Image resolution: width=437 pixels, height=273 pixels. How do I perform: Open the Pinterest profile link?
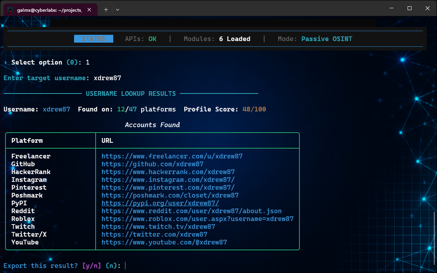click(168, 187)
